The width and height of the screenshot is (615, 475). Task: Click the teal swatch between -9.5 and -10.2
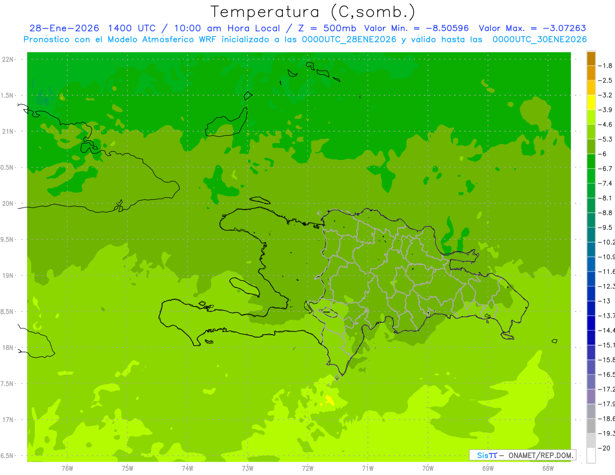click(x=591, y=235)
